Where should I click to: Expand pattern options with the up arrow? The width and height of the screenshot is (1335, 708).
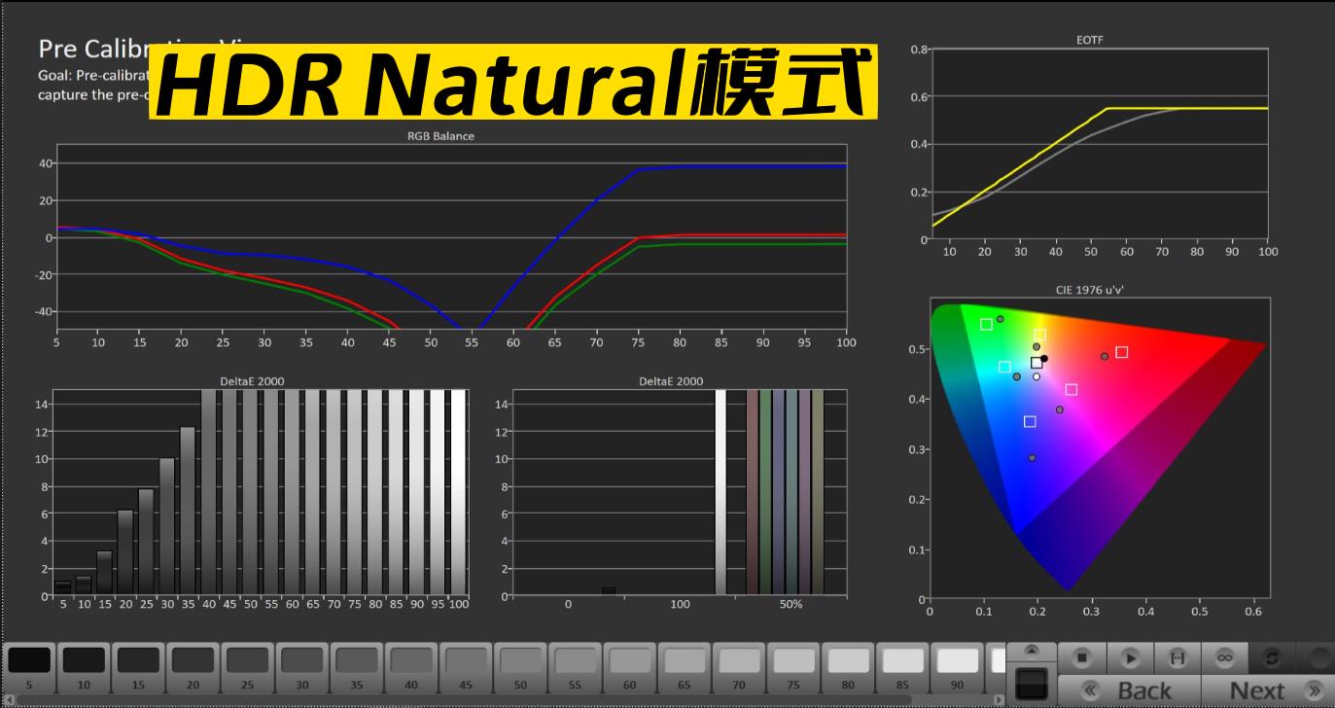click(x=1031, y=650)
